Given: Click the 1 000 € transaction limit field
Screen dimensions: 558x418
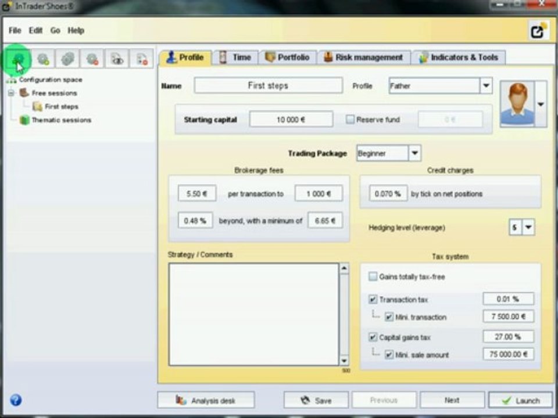Looking at the screenshot, I should (x=319, y=194).
